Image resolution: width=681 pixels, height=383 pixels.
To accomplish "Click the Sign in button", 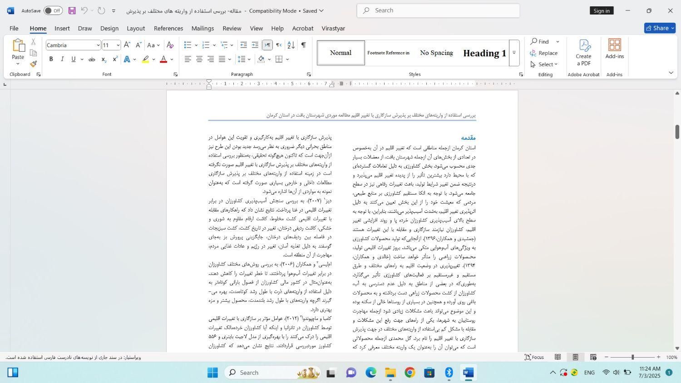I will 602,10.
